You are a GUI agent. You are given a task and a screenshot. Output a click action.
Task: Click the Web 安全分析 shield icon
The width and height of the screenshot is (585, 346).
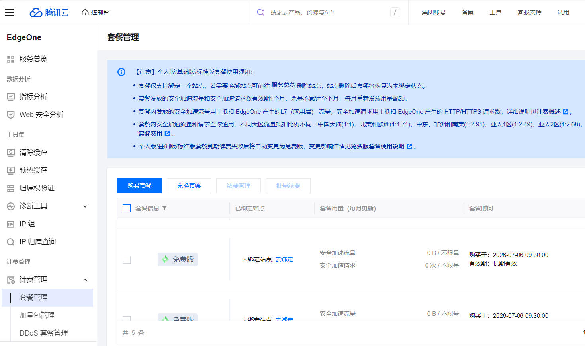pyautogui.click(x=11, y=115)
